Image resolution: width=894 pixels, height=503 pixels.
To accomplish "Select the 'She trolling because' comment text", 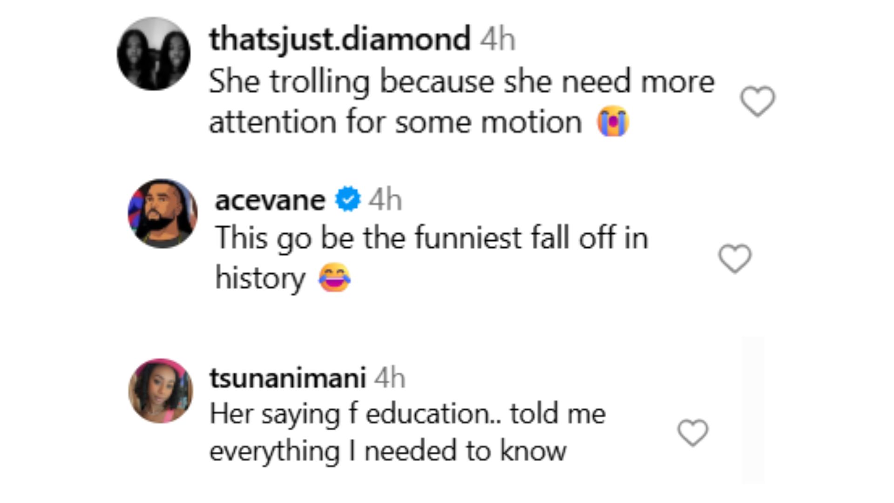I will pos(461,82).
